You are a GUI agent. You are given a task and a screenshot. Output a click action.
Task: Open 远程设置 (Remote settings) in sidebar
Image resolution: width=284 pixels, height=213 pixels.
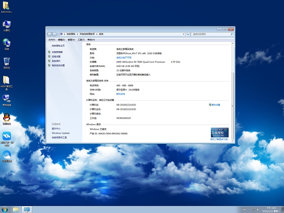click(56, 56)
